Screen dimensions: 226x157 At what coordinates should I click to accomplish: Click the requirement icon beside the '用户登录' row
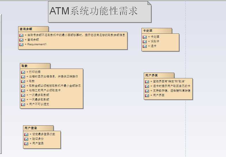coord(26,144)
